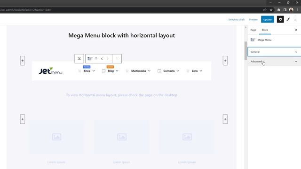Add block using upper left plus button
Image resolution: width=301 pixels, height=169 pixels.
[23, 61]
